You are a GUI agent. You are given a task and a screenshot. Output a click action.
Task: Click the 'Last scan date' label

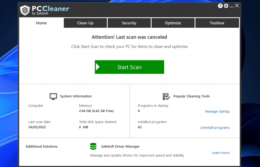click(40, 122)
